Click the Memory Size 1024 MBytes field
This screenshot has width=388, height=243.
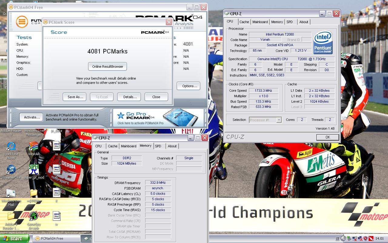[x=127, y=163]
